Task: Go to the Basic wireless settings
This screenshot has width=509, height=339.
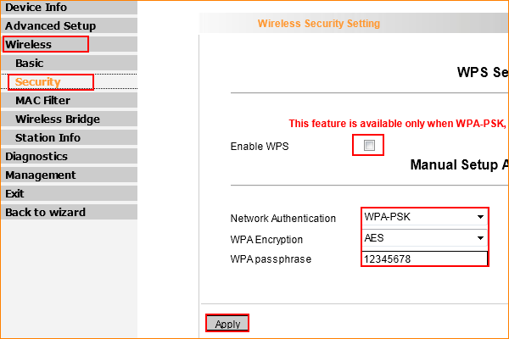Action: click(x=30, y=64)
